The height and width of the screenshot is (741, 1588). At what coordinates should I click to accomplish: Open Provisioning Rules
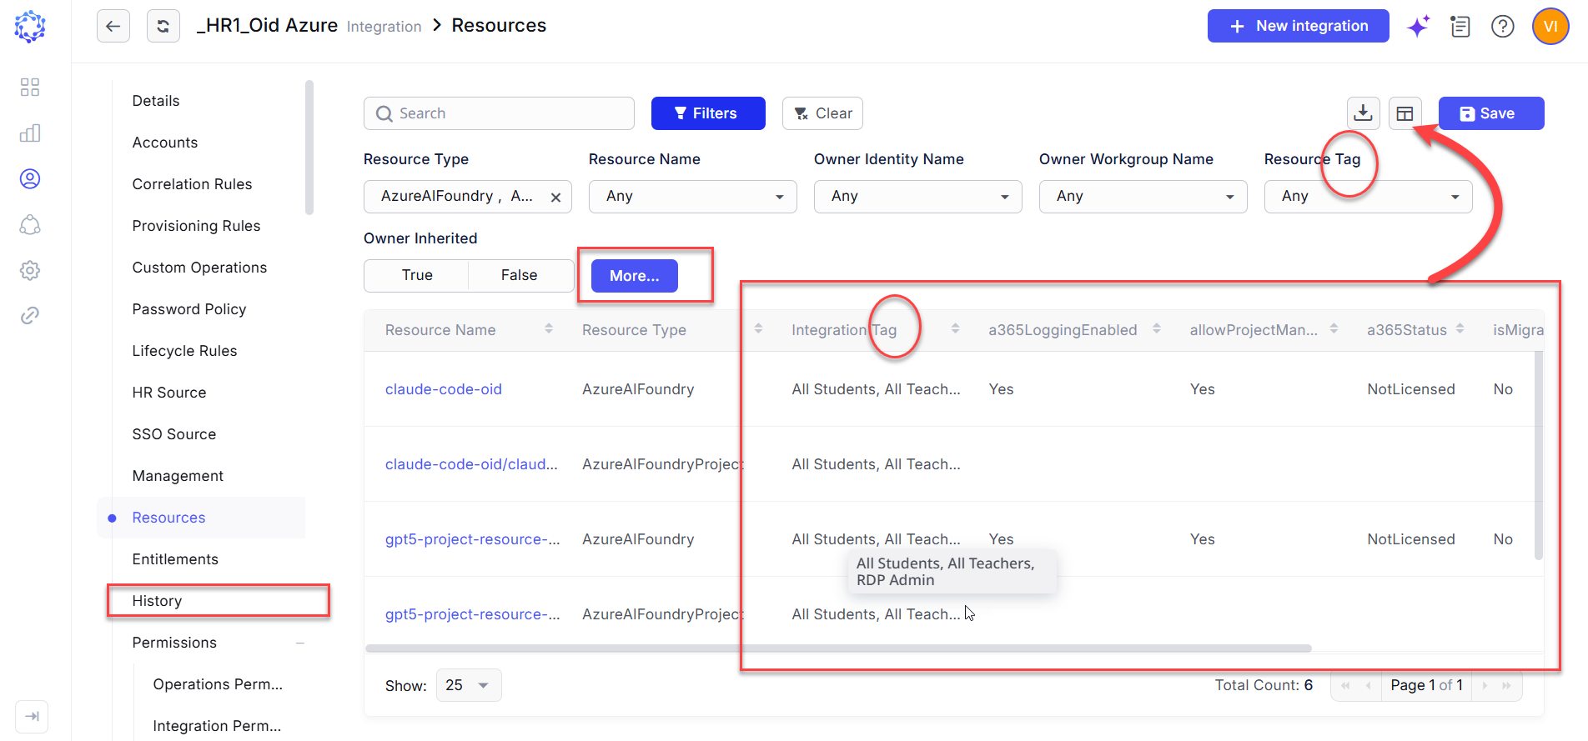pyautogui.click(x=196, y=226)
